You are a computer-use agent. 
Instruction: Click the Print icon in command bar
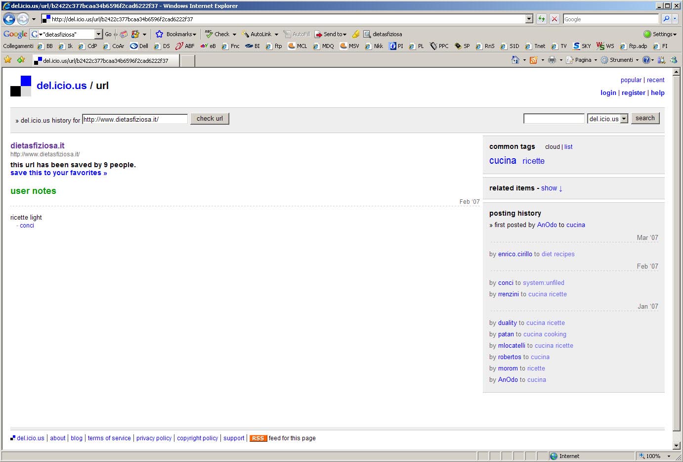[552, 60]
